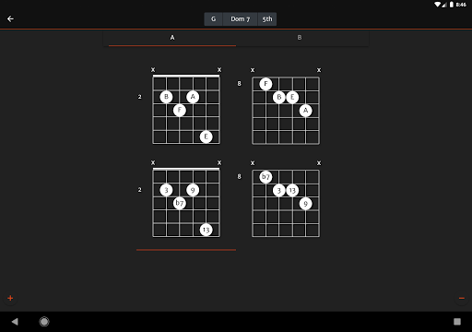Tap the 9 interval dot in bottom-left diagram
This screenshot has width=472, height=332.
point(193,190)
